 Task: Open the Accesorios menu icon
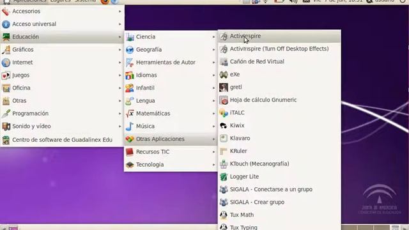(x=6, y=11)
